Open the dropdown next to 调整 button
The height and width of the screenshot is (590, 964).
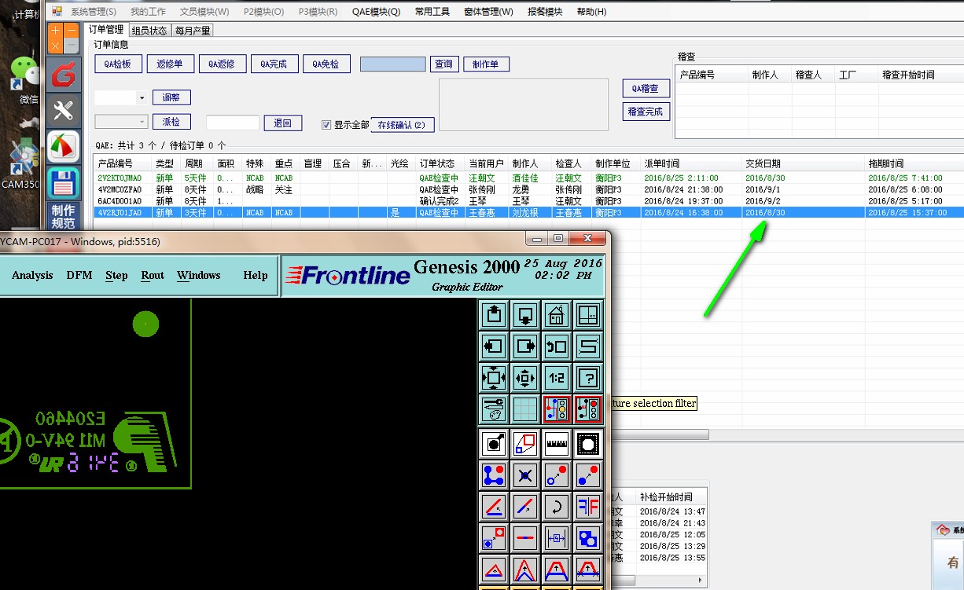pos(142,98)
